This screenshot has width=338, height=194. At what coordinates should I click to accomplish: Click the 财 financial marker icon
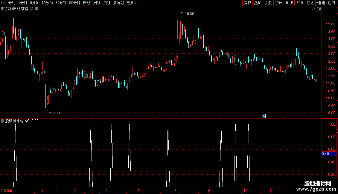(x=264, y=116)
